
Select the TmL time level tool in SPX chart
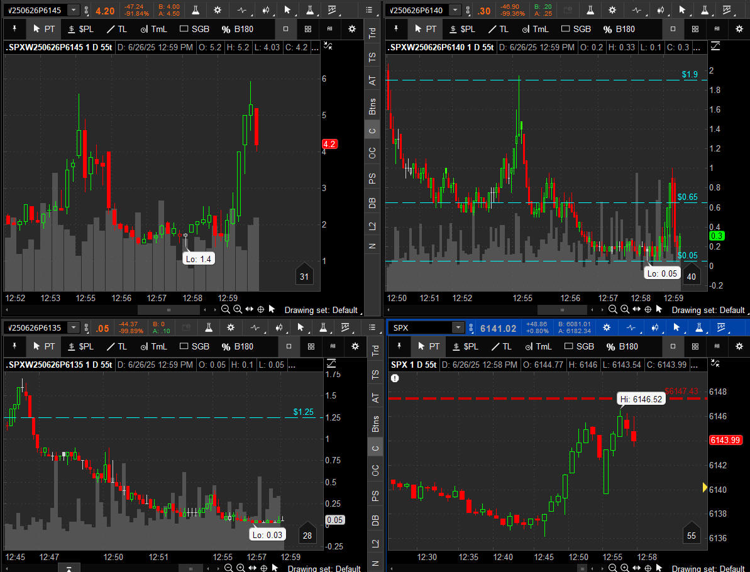[x=538, y=346]
